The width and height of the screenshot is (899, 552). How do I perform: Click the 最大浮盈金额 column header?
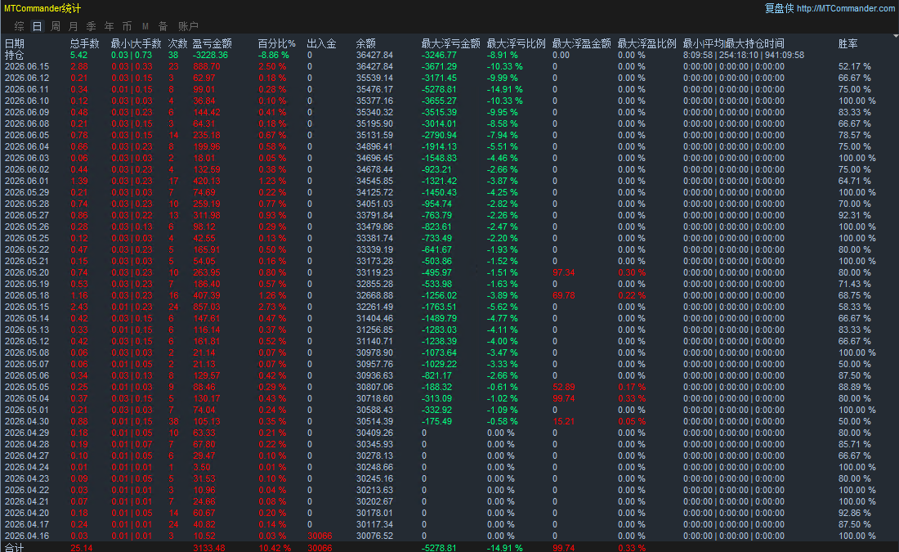(x=581, y=43)
